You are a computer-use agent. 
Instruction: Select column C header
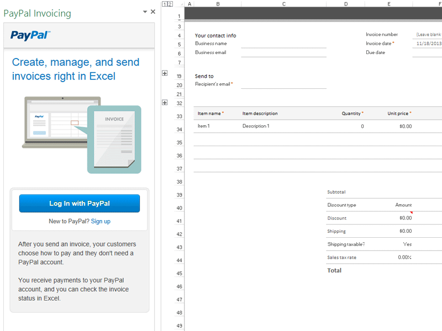(x=284, y=4)
